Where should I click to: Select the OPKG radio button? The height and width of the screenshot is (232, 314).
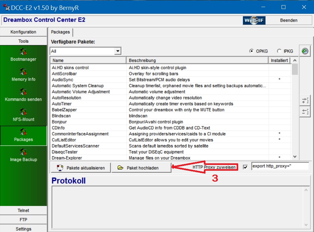click(251, 51)
